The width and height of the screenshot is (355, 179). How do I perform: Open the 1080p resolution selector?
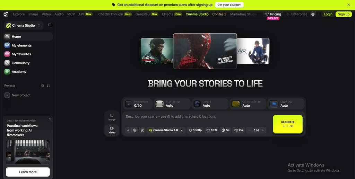tap(195, 130)
